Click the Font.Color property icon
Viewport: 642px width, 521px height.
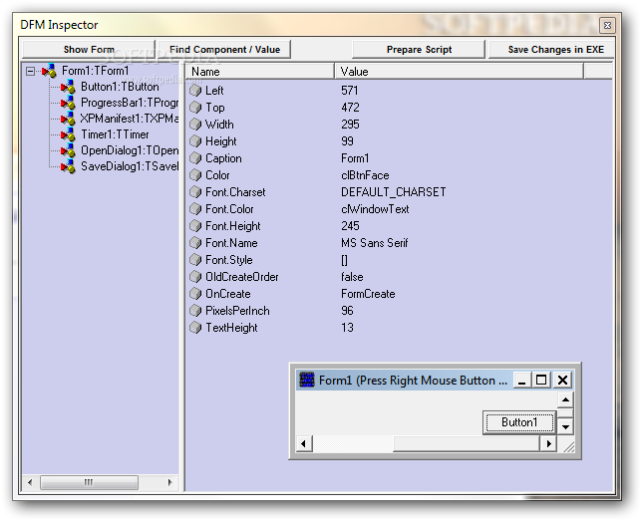point(195,209)
